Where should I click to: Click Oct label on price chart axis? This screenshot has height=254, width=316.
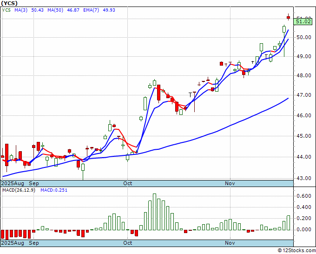pyautogui.click(x=128, y=183)
